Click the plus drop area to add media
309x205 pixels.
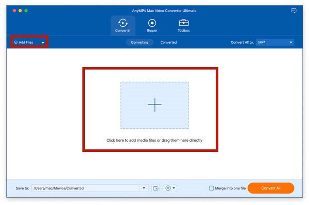pos(154,105)
